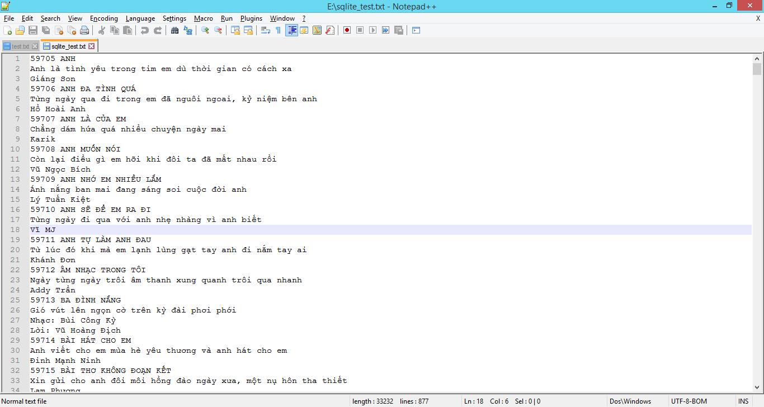Screen dimensions: 764x407
Task: Click the vertical scrollbar thumb
Action: pyautogui.click(x=757, y=69)
